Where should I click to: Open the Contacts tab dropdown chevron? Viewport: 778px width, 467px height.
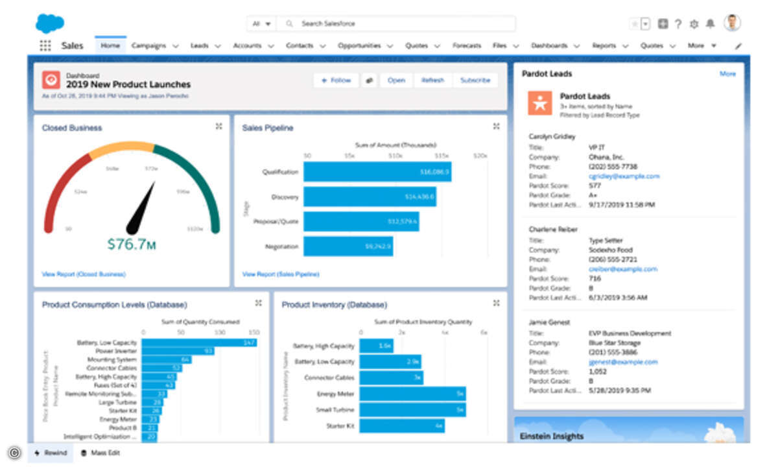click(322, 46)
